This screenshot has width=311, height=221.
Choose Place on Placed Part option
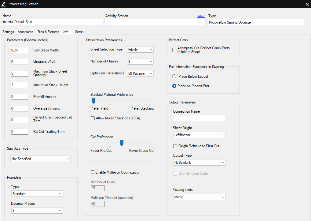pos(174,86)
